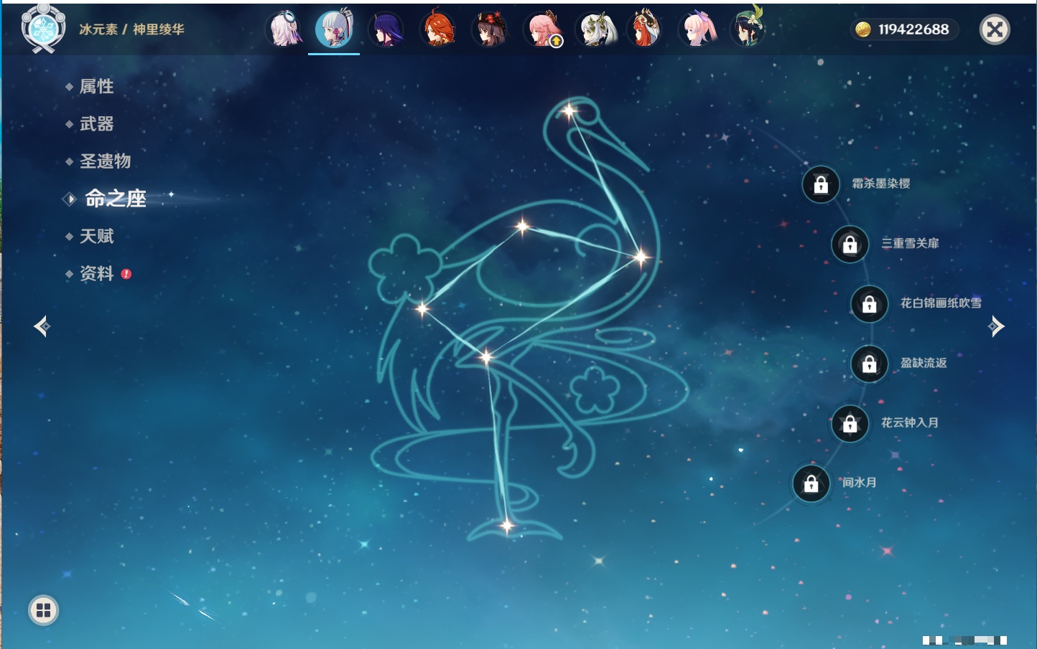Open the 三重雪关扉 constellation label
This screenshot has height=649, width=1037.
(911, 243)
